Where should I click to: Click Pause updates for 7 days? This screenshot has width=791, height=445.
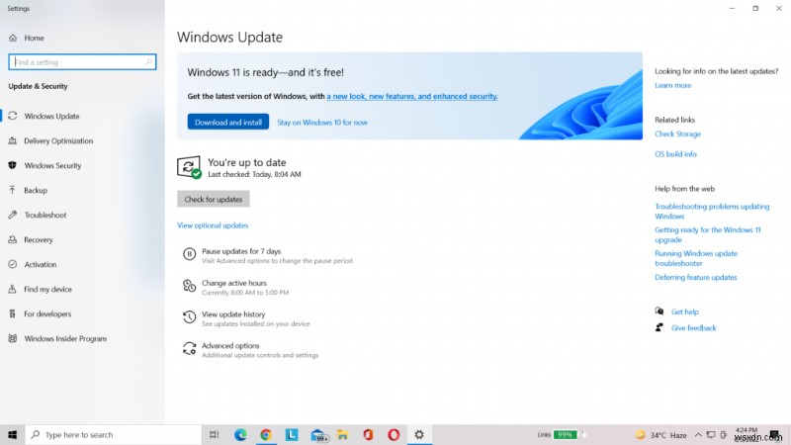(x=241, y=251)
